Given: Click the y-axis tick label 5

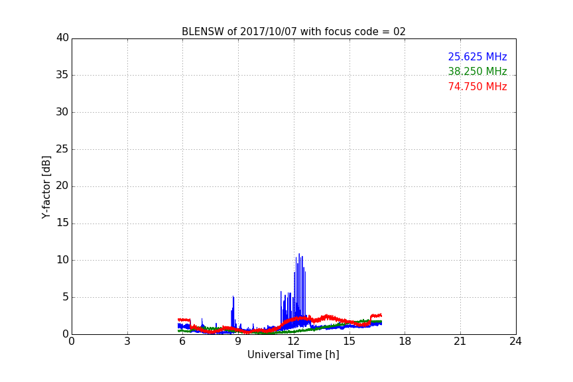Looking at the screenshot, I should click(x=66, y=297).
